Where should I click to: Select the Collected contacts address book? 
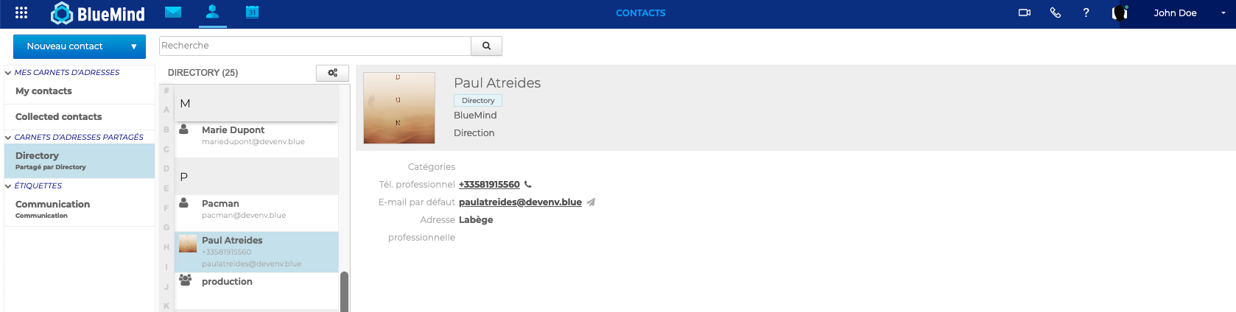pyautogui.click(x=59, y=117)
